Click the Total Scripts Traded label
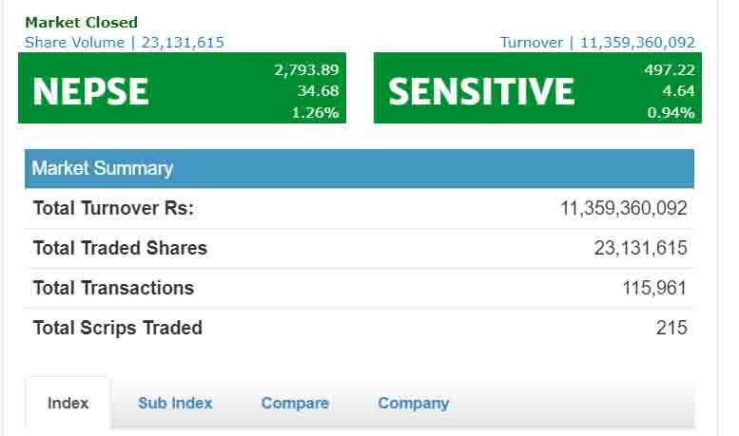Viewport: 739px width, 436px height. (118, 328)
